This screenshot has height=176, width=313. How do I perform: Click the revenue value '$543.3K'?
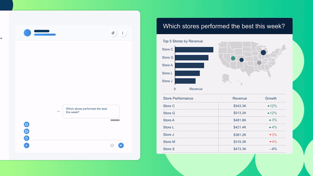pyautogui.click(x=240, y=106)
